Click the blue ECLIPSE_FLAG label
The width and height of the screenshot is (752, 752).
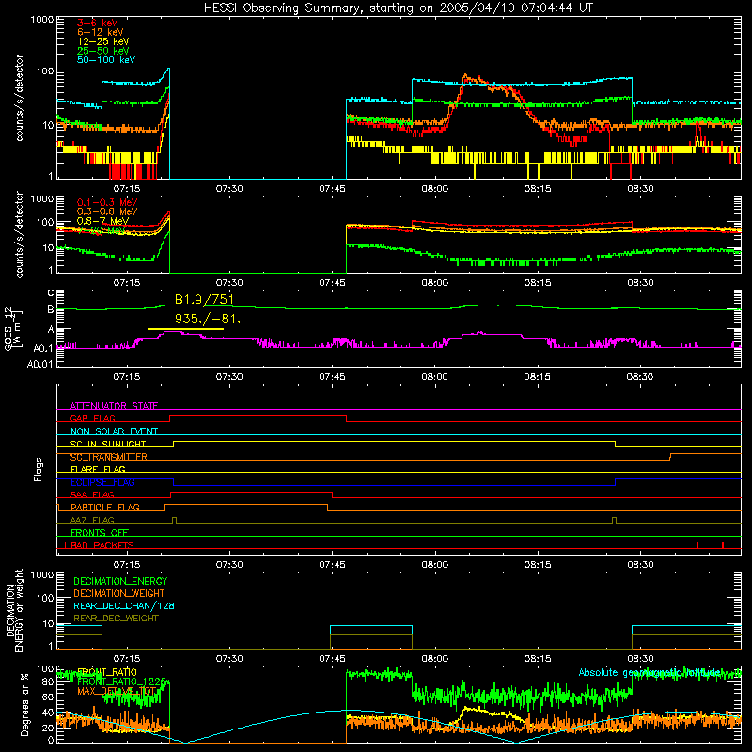[x=102, y=482]
